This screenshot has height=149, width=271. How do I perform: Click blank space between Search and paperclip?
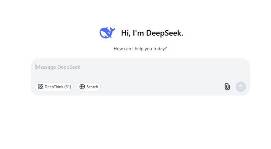point(162,87)
